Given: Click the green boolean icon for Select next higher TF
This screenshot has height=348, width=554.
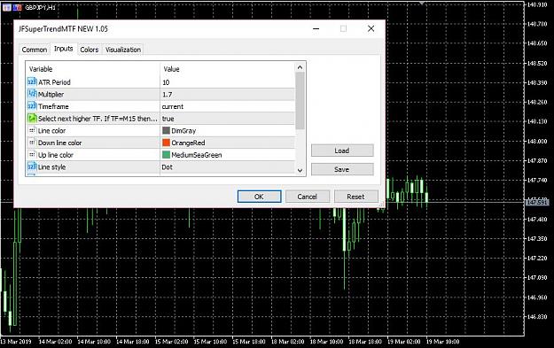Looking at the screenshot, I should tap(32, 119).
